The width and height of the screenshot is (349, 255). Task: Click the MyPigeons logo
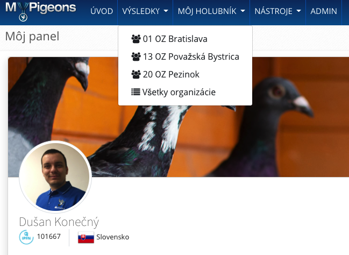40,11
